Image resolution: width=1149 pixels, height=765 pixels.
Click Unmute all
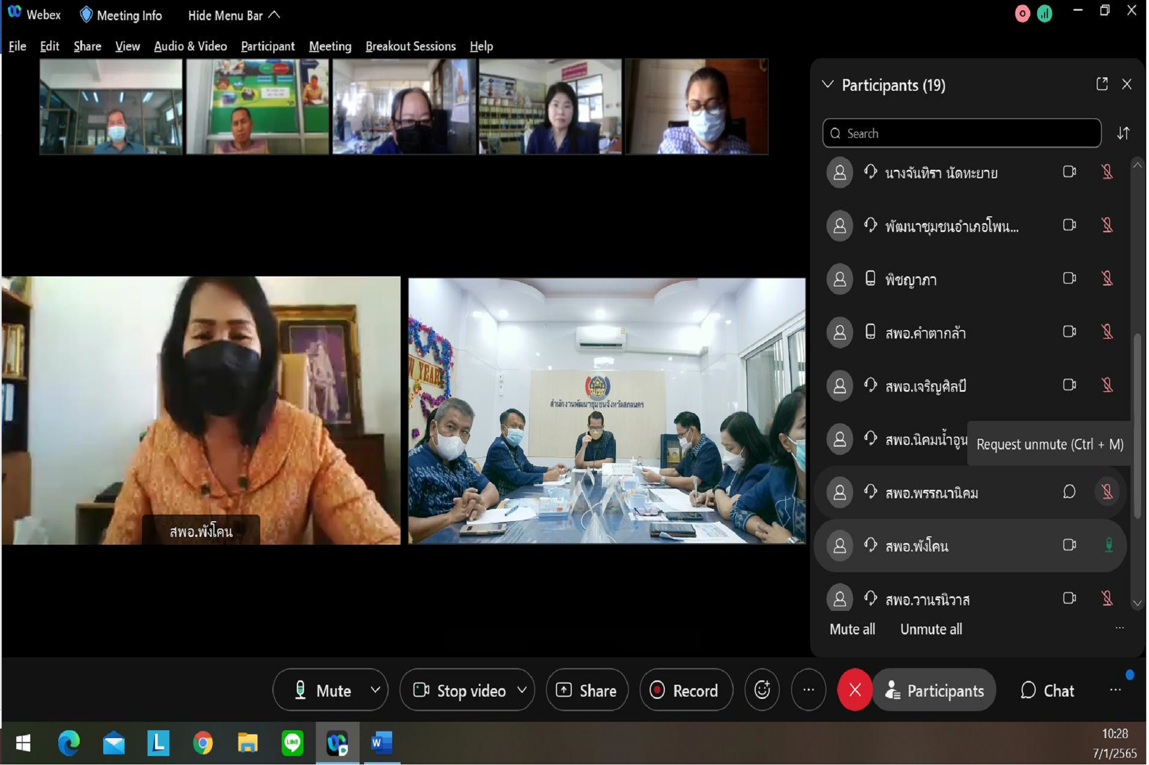tap(931, 629)
